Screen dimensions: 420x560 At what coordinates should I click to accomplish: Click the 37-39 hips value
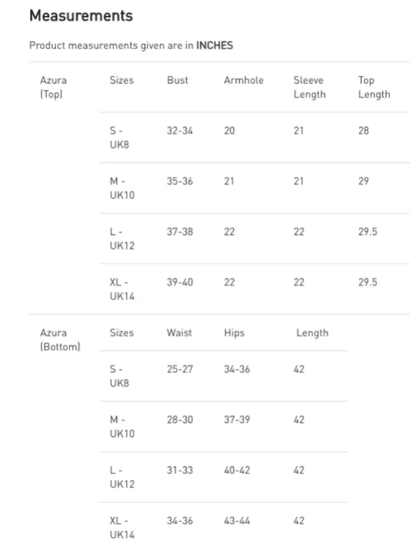[x=237, y=419]
